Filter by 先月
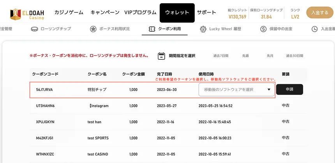 270,56
